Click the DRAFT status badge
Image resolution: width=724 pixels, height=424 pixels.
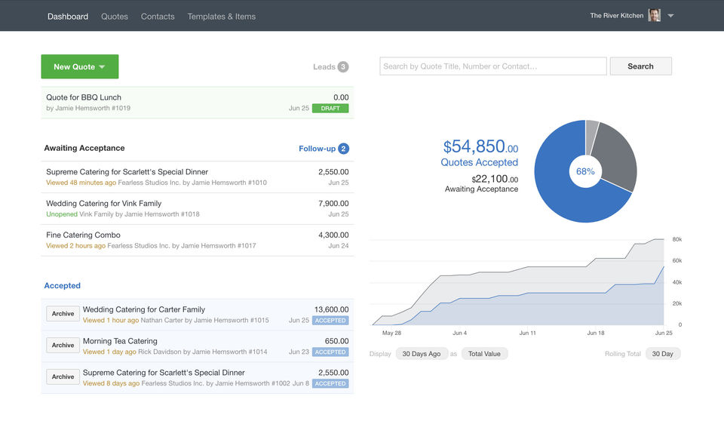(330, 109)
